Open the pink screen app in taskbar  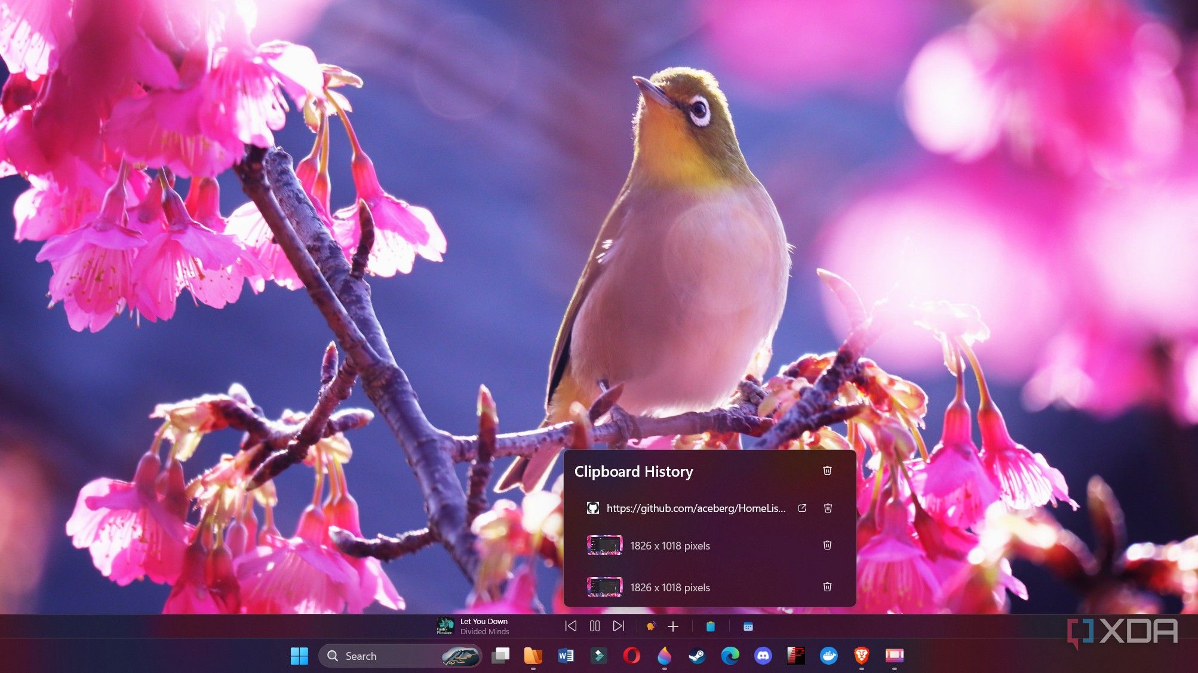click(x=894, y=656)
